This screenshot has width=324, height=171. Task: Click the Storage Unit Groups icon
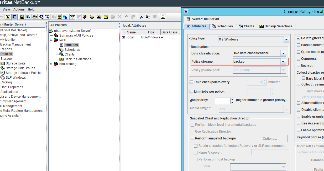pyautogui.click(x=3, y=68)
